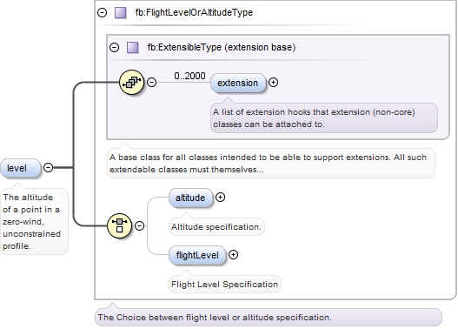Expand the flightLevel element
Image resolution: width=458 pixels, height=329 pixels.
pos(233,255)
